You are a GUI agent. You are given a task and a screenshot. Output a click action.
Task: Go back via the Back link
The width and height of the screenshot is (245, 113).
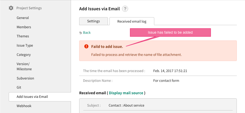(x=87, y=33)
